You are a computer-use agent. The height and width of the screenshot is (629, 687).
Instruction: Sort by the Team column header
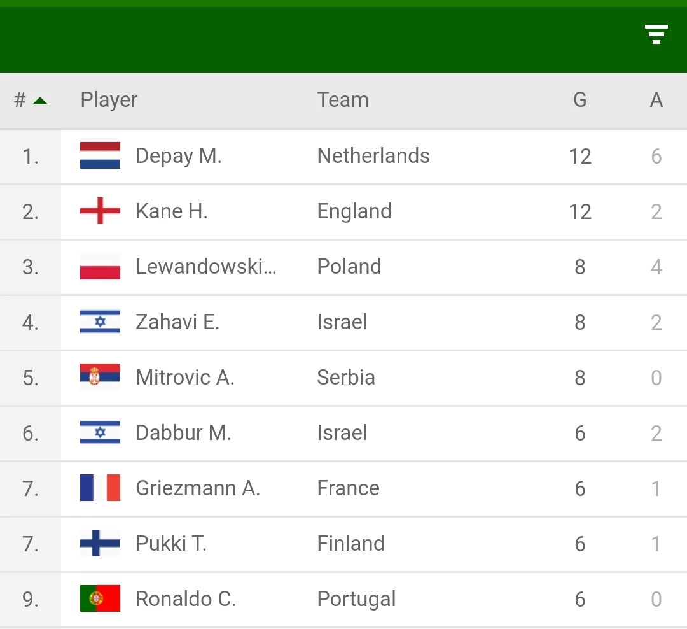(x=343, y=100)
